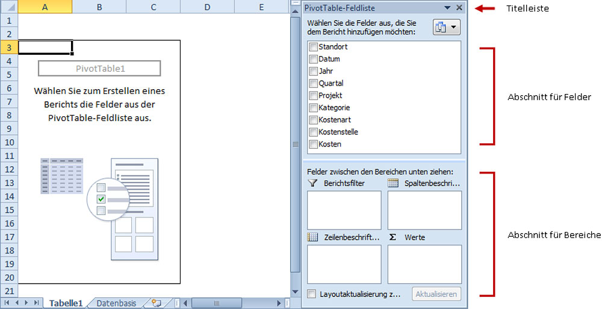The width and height of the screenshot is (602, 309).
Task: Click the Zeilenbeschriftungen grid icon
Action: (x=312, y=237)
